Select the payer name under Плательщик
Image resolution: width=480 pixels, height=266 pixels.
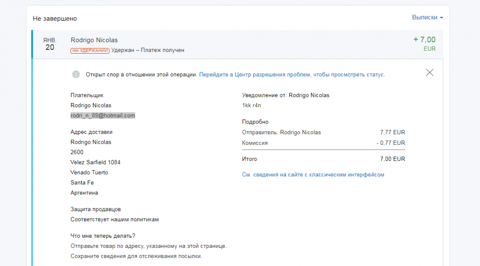coord(91,105)
